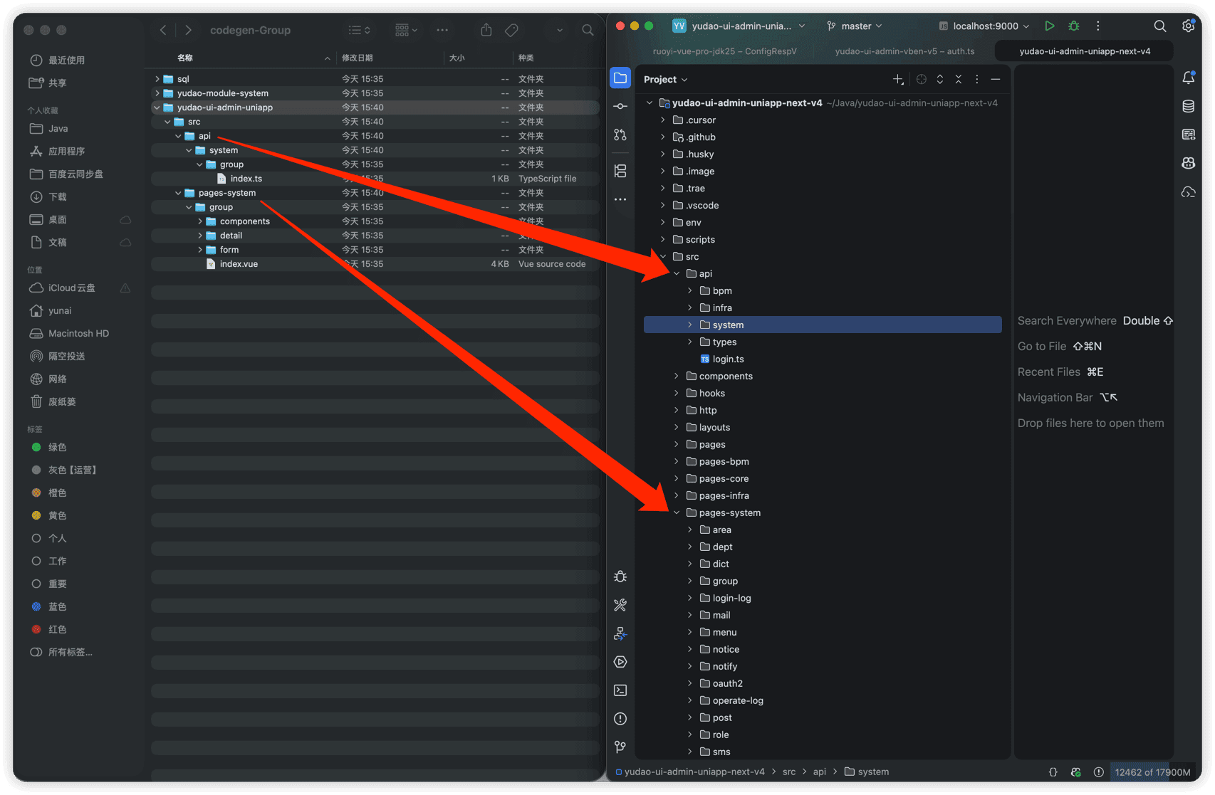
Task: Switch to yudao-ui-admin-vben-v5 – auth.ts tab
Action: (904, 51)
